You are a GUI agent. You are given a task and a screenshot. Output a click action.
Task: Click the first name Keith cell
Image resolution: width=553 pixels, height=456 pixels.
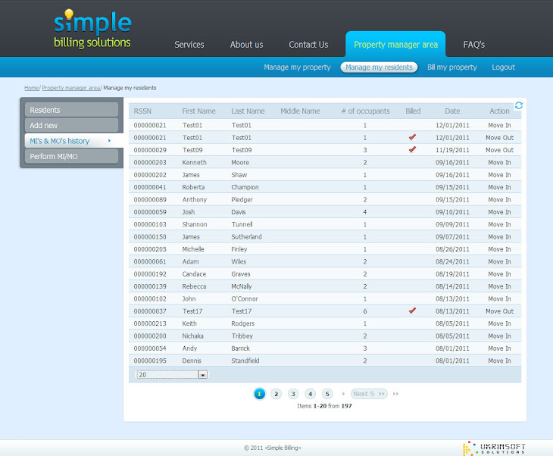[189, 323]
